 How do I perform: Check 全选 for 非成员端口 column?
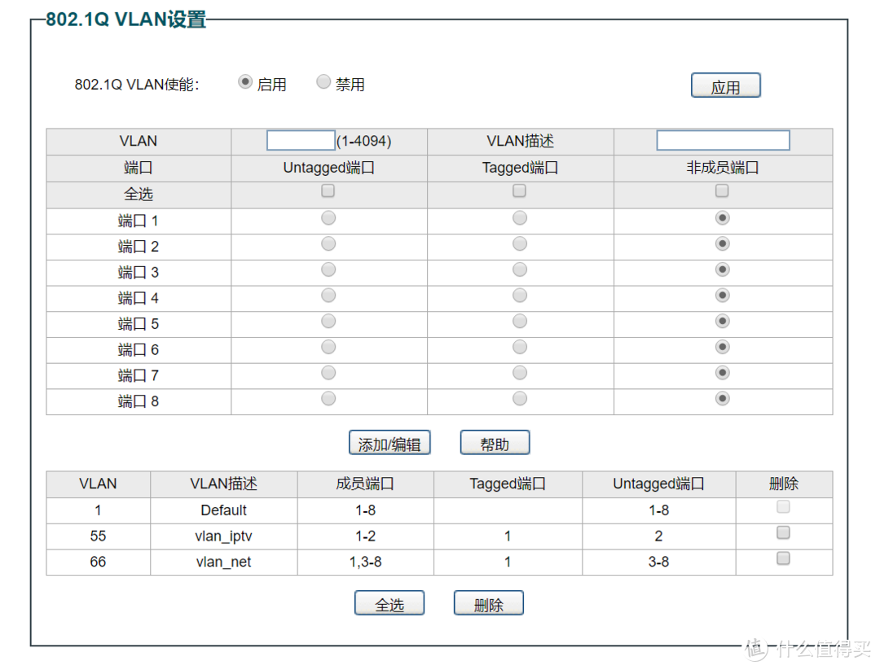[x=722, y=191]
